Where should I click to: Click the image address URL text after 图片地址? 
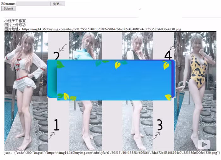(x=101, y=29)
